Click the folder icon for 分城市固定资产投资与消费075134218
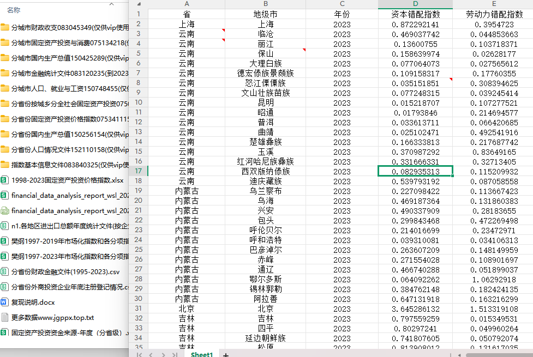533x357 pixels. tap(5, 43)
